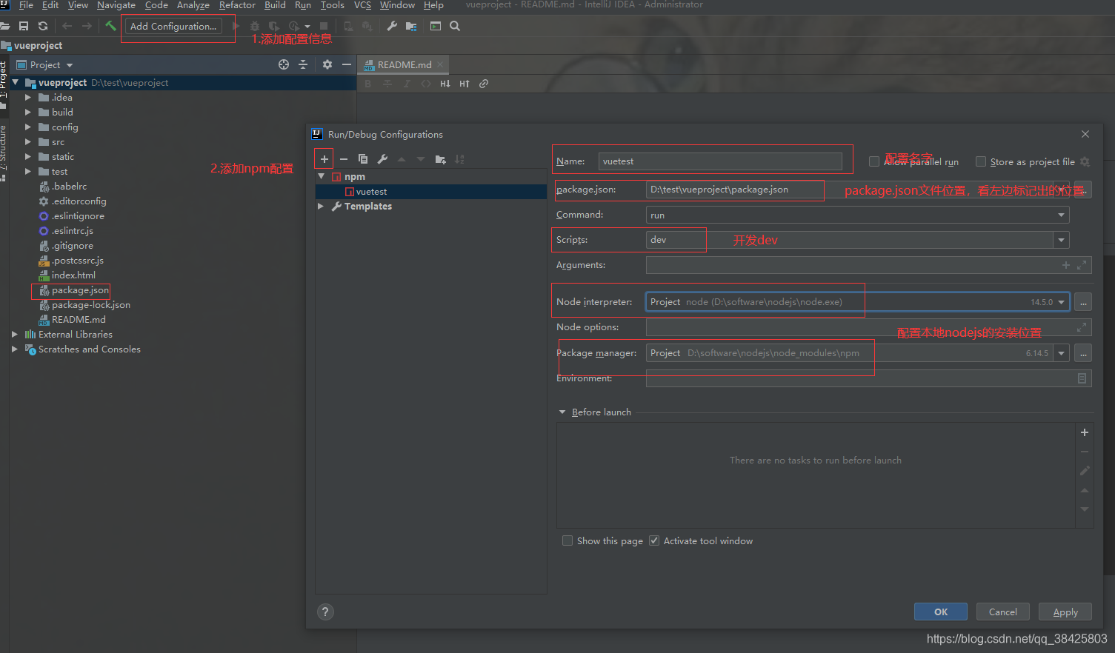This screenshot has width=1115, height=653.
Task: Expand External Libraries node
Action: tap(14, 334)
